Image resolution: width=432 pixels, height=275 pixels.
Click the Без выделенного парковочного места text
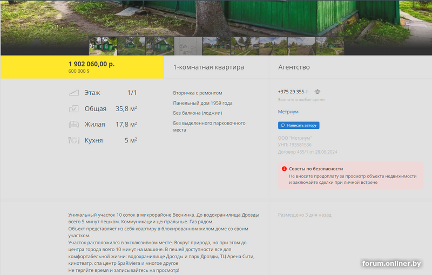tap(209, 127)
